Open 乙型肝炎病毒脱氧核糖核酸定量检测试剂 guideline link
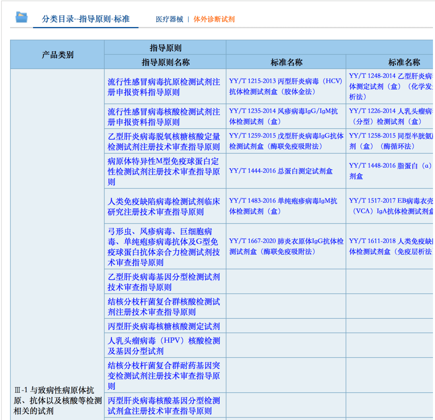The width and height of the screenshot is (435, 420). point(164,142)
